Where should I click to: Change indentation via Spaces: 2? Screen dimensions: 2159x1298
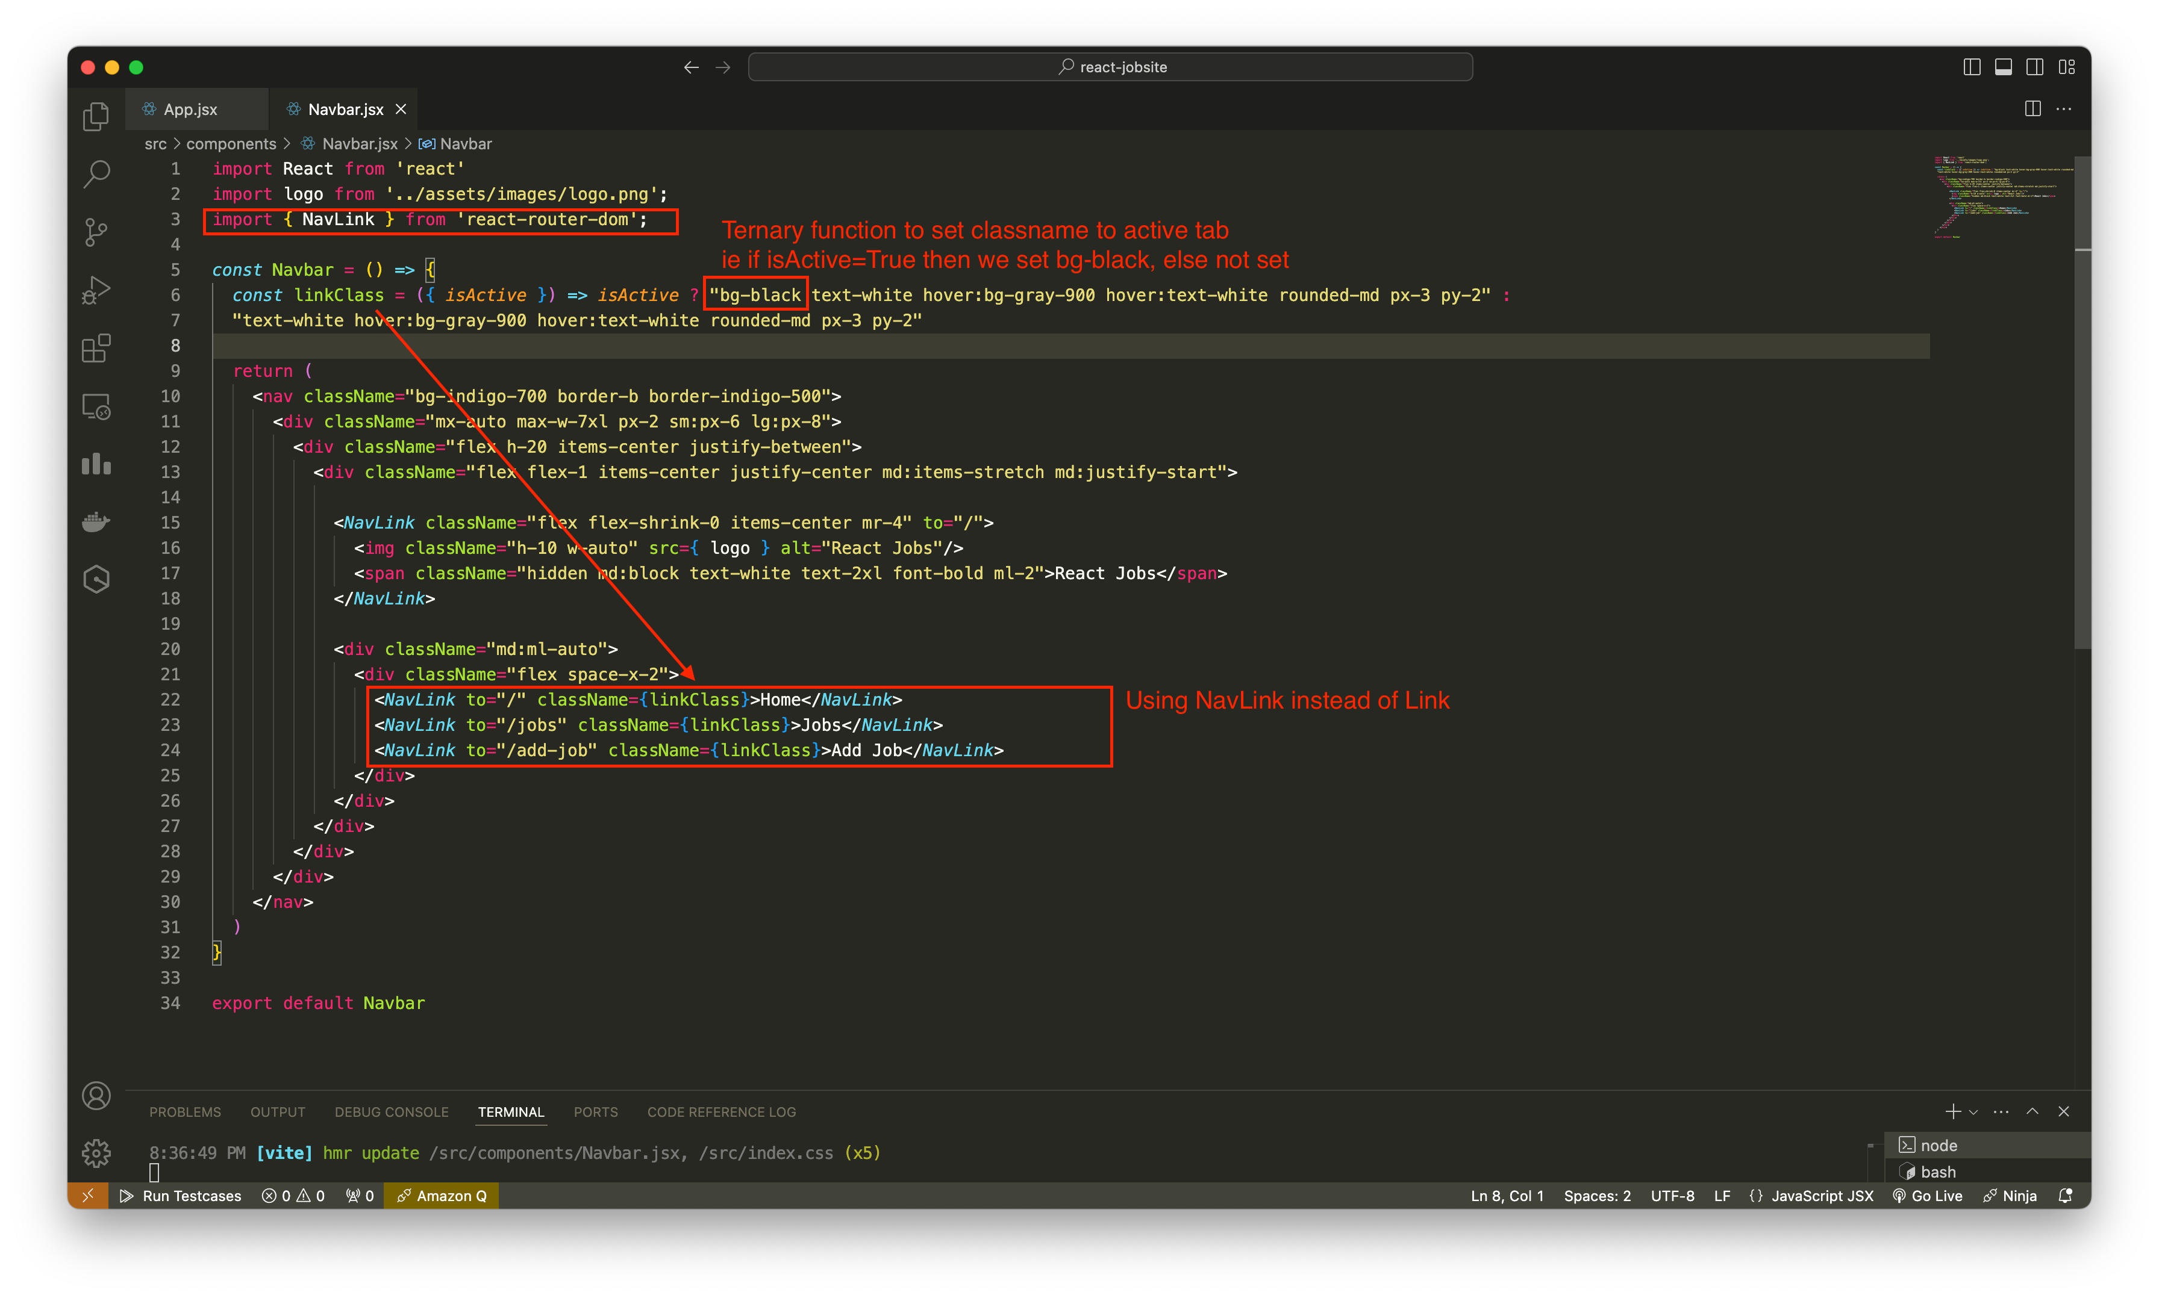[1597, 1196]
